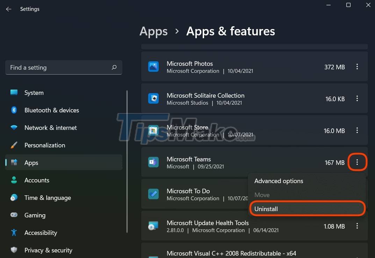This screenshot has width=375, height=258.
Task: Open Advanced options for Microsoft Teams
Action: tap(279, 181)
